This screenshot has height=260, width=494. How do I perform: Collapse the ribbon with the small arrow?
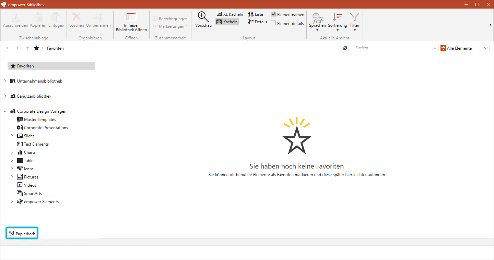click(x=490, y=25)
